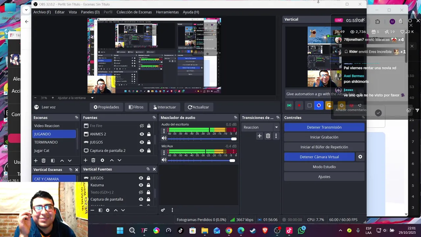421x237 pixels.
Task: Add a new source in Fuentes
Action: pos(86,160)
